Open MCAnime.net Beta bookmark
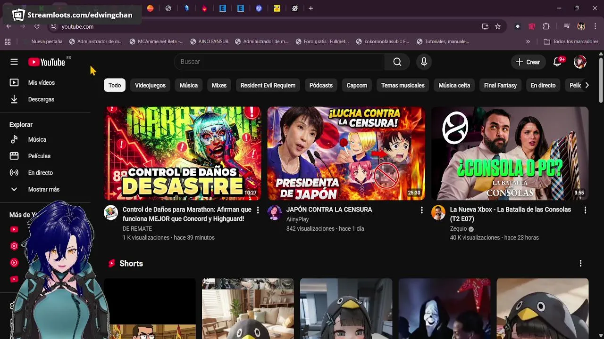This screenshot has height=339, width=604. click(x=156, y=41)
